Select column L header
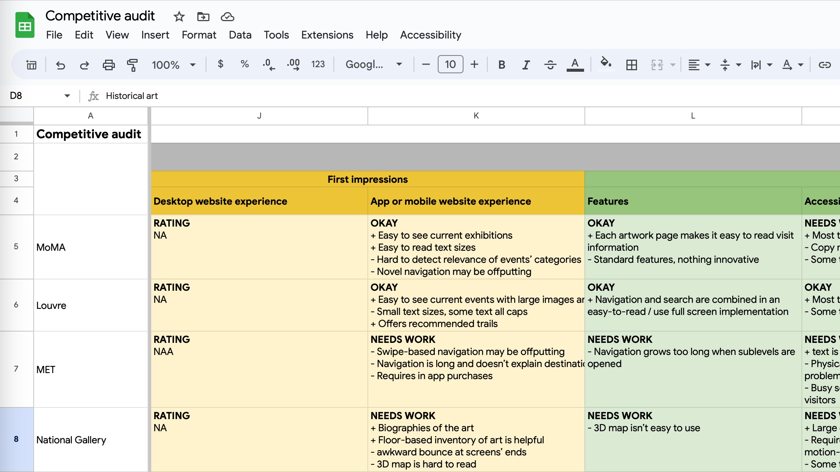 [x=693, y=116]
